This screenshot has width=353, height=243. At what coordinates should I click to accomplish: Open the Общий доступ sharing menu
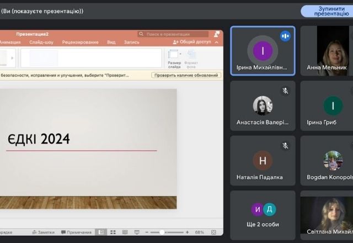192,42
